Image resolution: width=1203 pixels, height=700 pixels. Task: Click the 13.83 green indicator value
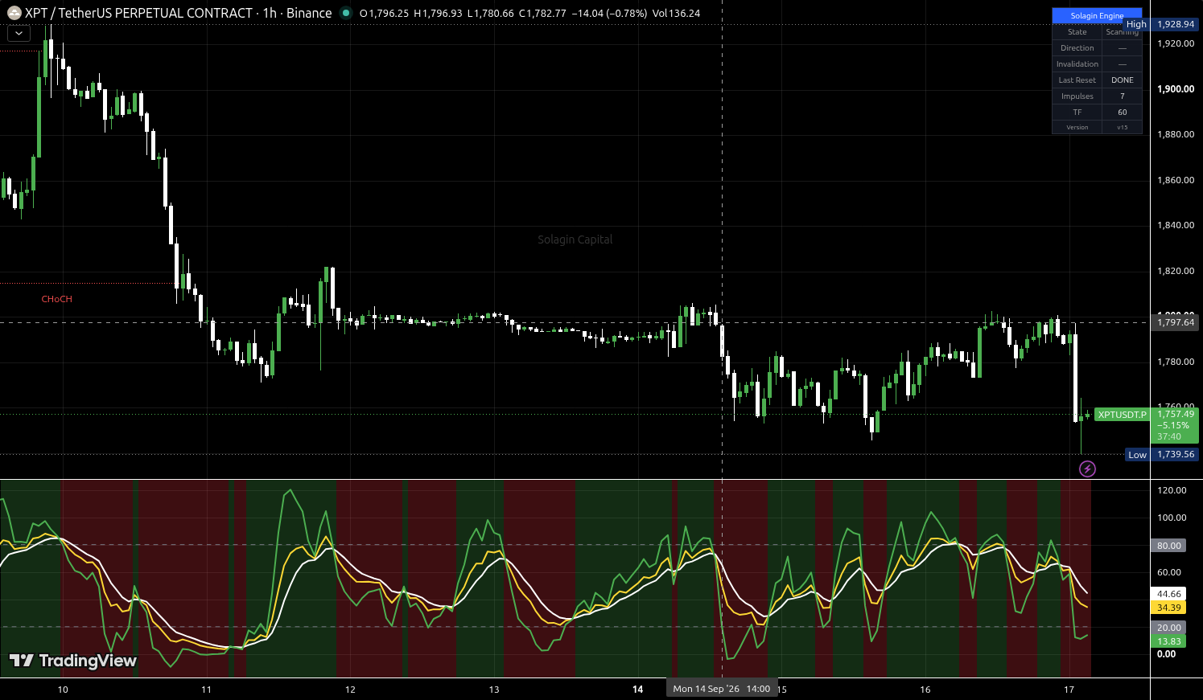tap(1169, 641)
